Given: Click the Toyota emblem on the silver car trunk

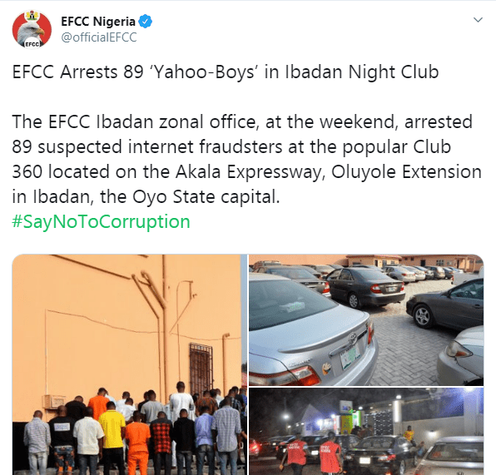Looking at the screenshot, I should pos(352,339).
